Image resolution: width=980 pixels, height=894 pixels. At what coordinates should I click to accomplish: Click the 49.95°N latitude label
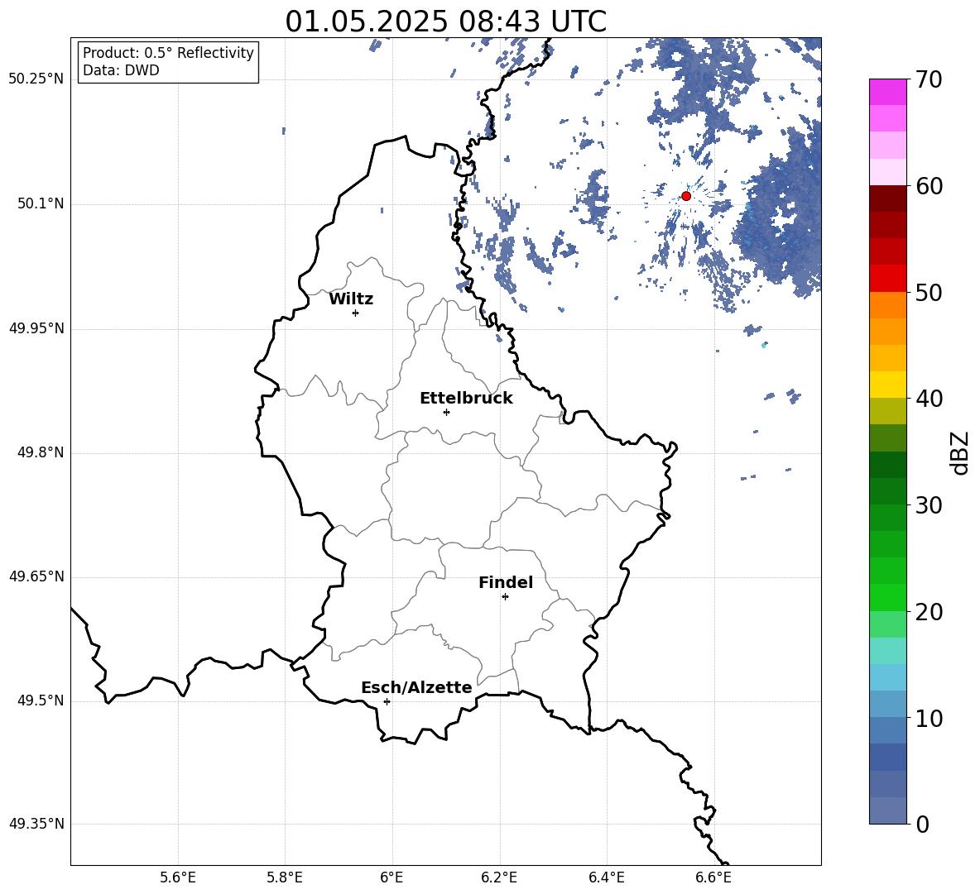(x=36, y=327)
